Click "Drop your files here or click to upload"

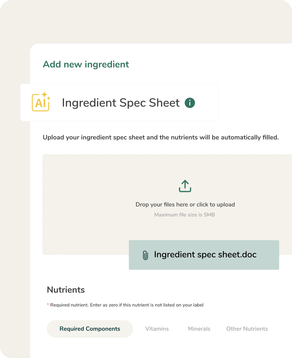(x=185, y=204)
